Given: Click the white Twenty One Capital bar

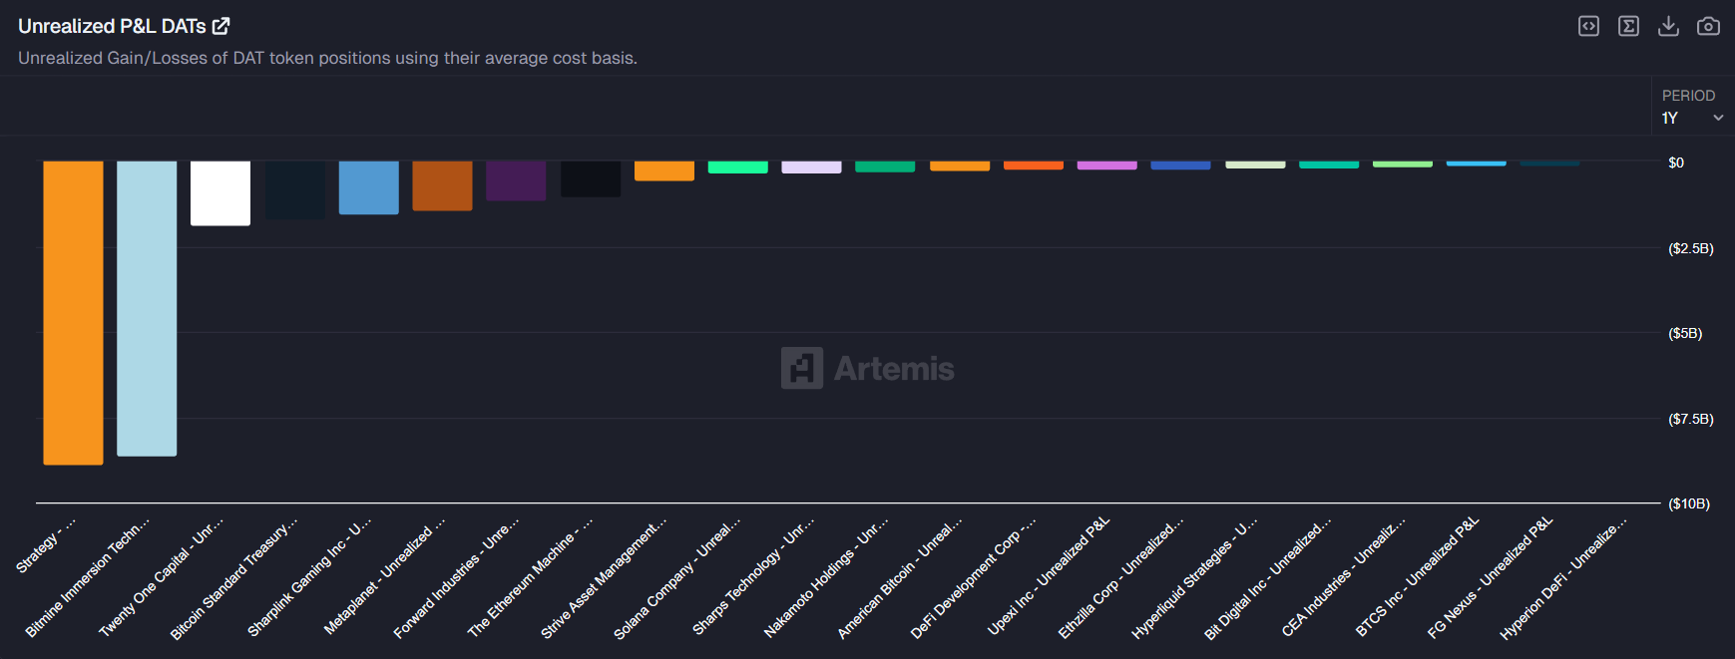Looking at the screenshot, I should pyautogui.click(x=220, y=193).
